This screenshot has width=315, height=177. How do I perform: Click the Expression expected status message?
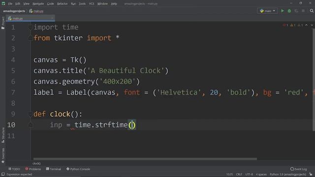19,175
